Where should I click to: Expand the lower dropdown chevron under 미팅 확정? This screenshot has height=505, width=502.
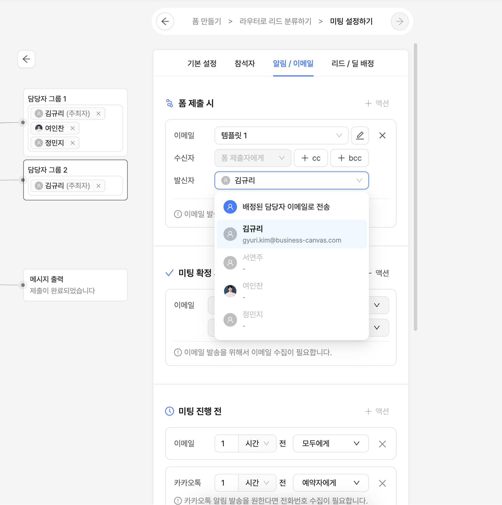coord(377,328)
